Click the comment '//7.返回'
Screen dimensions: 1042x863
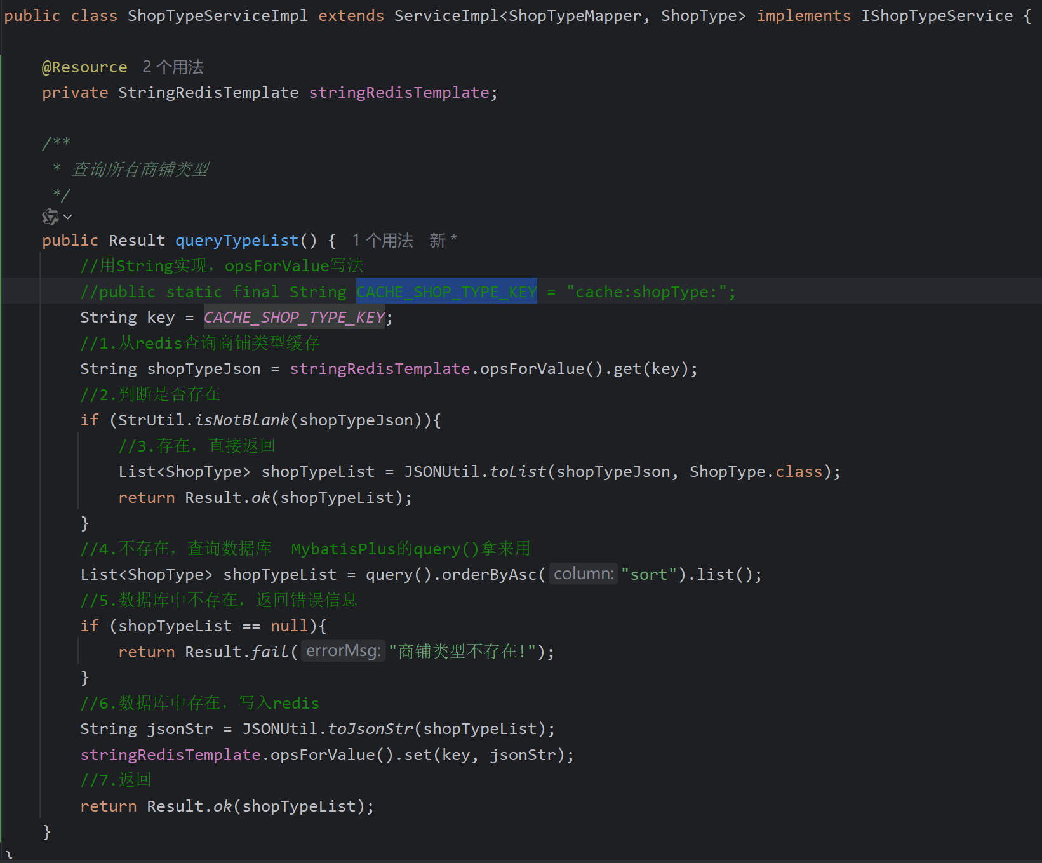click(116, 780)
